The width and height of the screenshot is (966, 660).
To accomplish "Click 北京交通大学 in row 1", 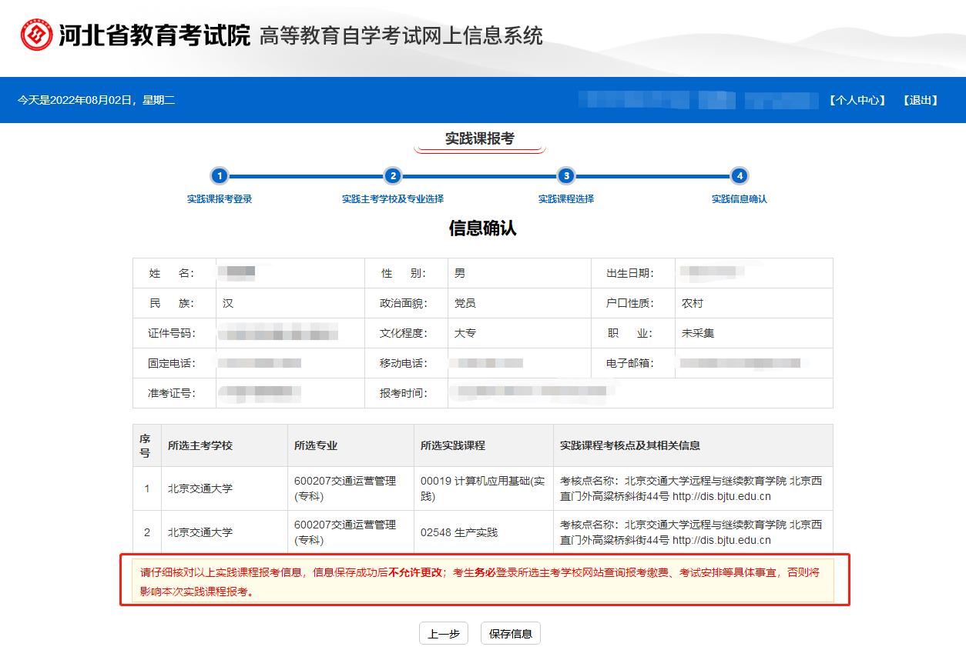I will (x=200, y=488).
